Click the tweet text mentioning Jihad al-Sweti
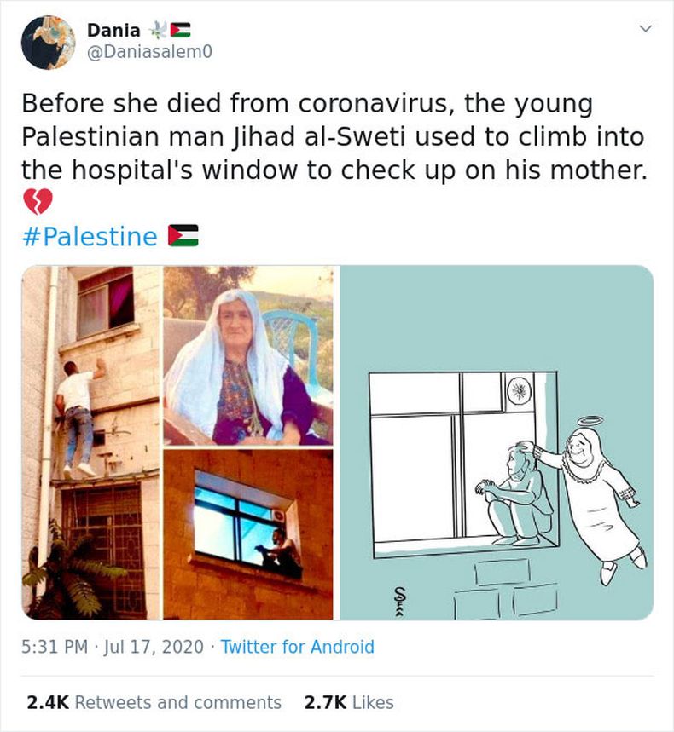The image size is (674, 732). click(333, 136)
